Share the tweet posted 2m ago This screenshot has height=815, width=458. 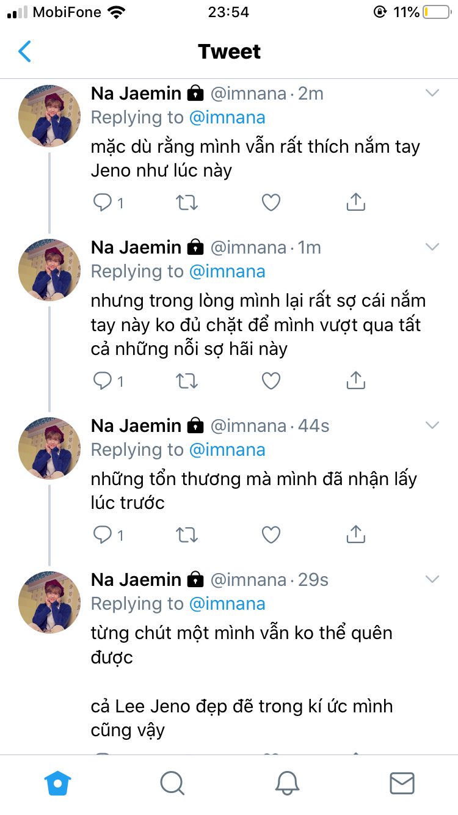coord(355,202)
